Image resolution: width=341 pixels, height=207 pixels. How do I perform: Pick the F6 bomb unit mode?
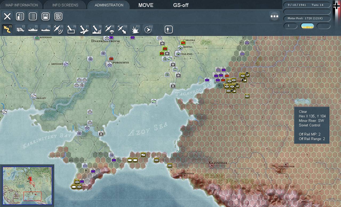[x=71, y=29]
